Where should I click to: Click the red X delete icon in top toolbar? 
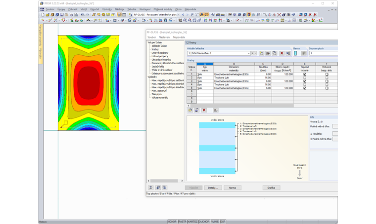click(x=279, y=15)
